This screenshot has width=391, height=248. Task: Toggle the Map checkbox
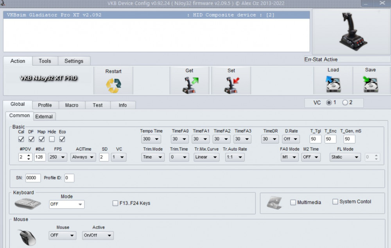tap(42, 139)
